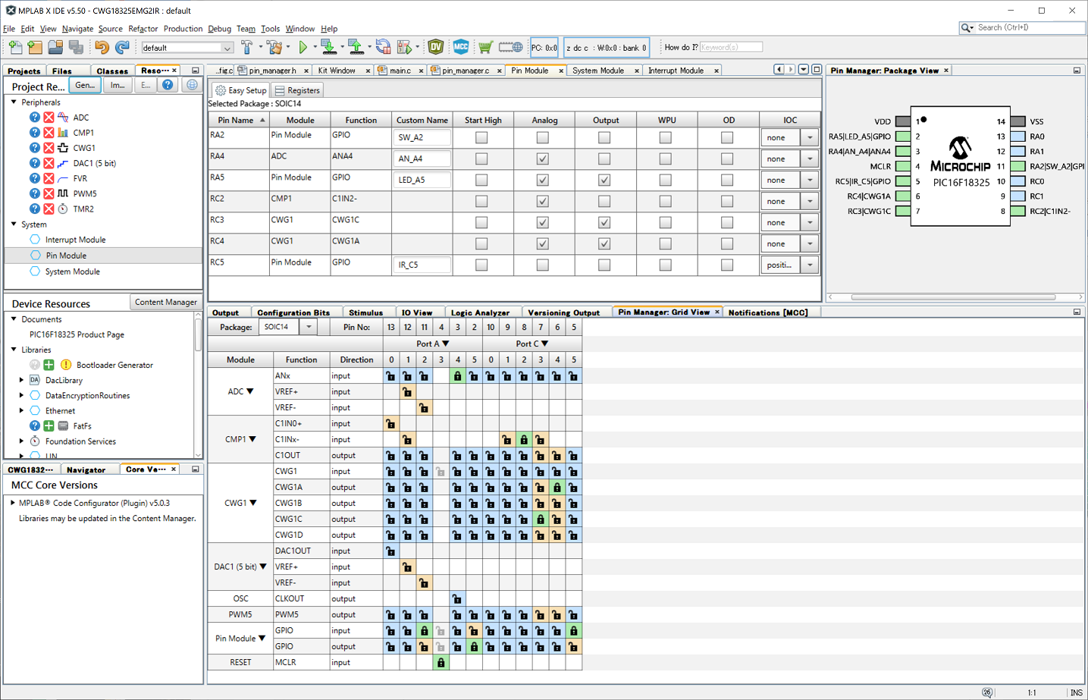
Task: Open MPLAB Code Configurator MCC icon
Action: (x=461, y=47)
